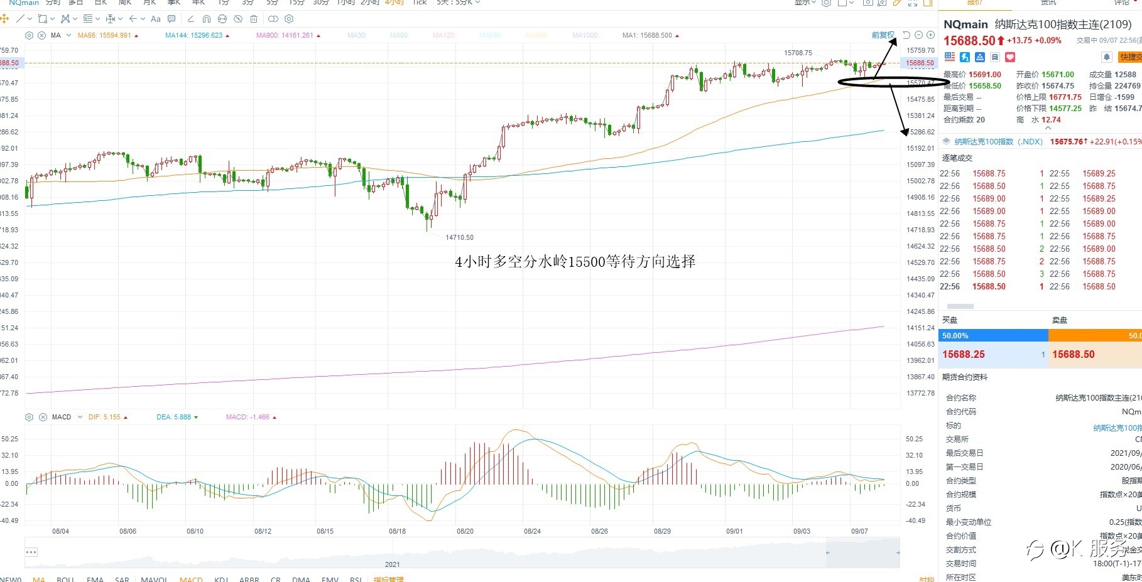Screen dimensions: 1142x582
Task: Open MA indicator settings gear
Action: (x=29, y=35)
